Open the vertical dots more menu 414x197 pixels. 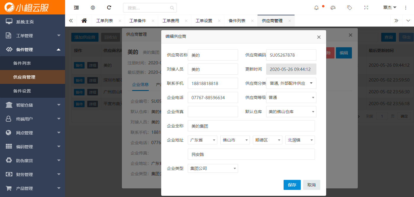(406, 8)
